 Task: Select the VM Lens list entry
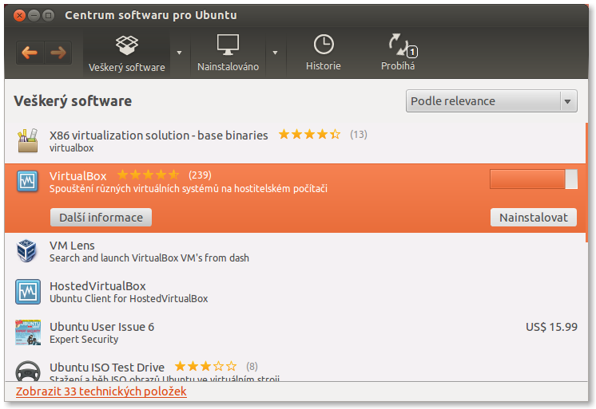click(295, 252)
